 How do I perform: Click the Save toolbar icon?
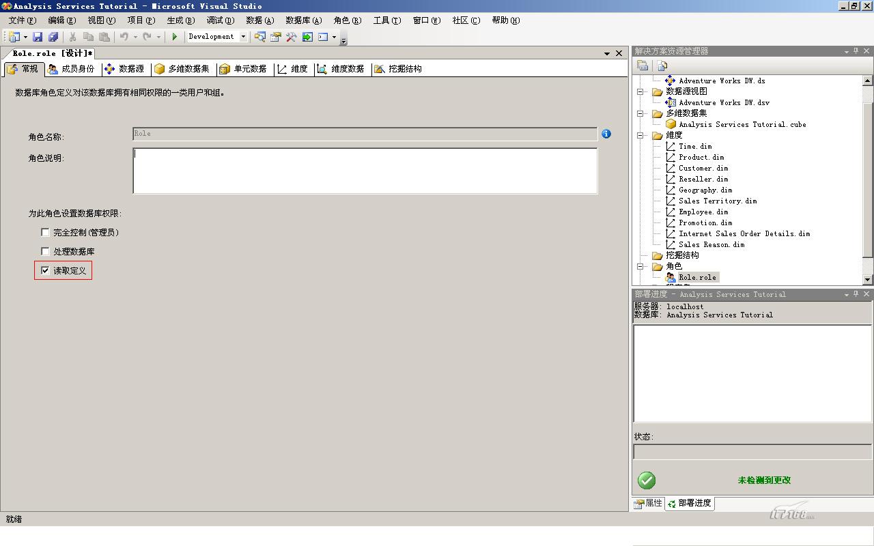pyautogui.click(x=38, y=37)
